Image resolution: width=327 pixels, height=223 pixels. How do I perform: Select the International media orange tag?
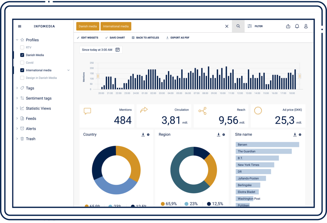116,26
